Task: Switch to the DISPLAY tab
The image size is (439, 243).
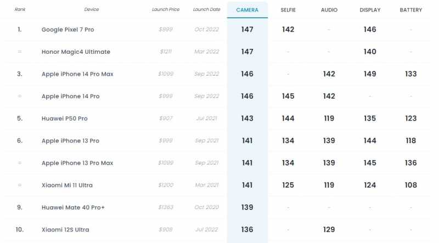Action: click(370, 10)
